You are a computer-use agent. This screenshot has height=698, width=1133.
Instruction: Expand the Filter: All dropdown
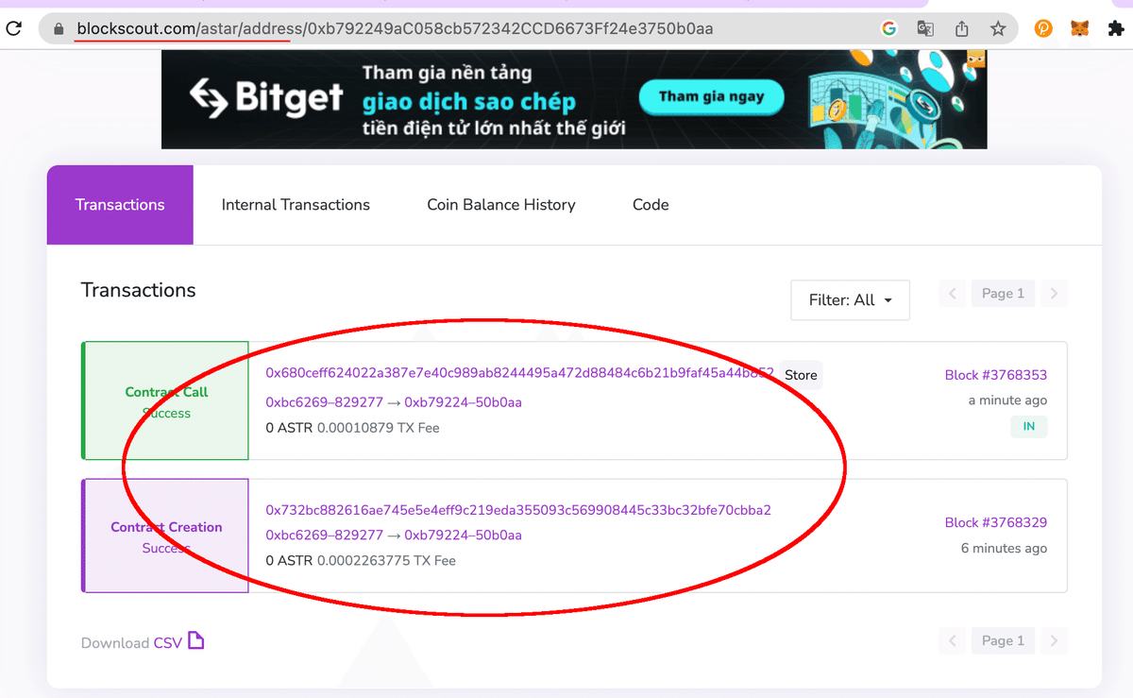click(x=850, y=300)
